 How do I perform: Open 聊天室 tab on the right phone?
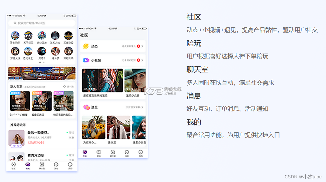tap(113, 153)
